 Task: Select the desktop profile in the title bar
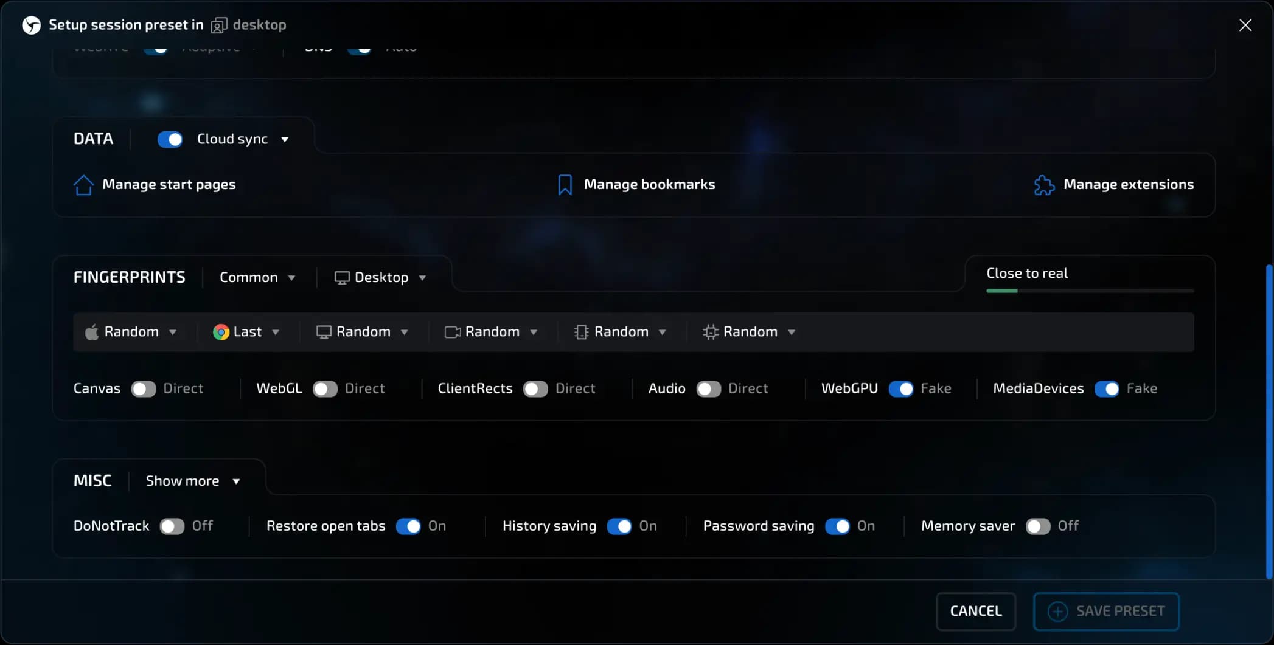click(248, 25)
